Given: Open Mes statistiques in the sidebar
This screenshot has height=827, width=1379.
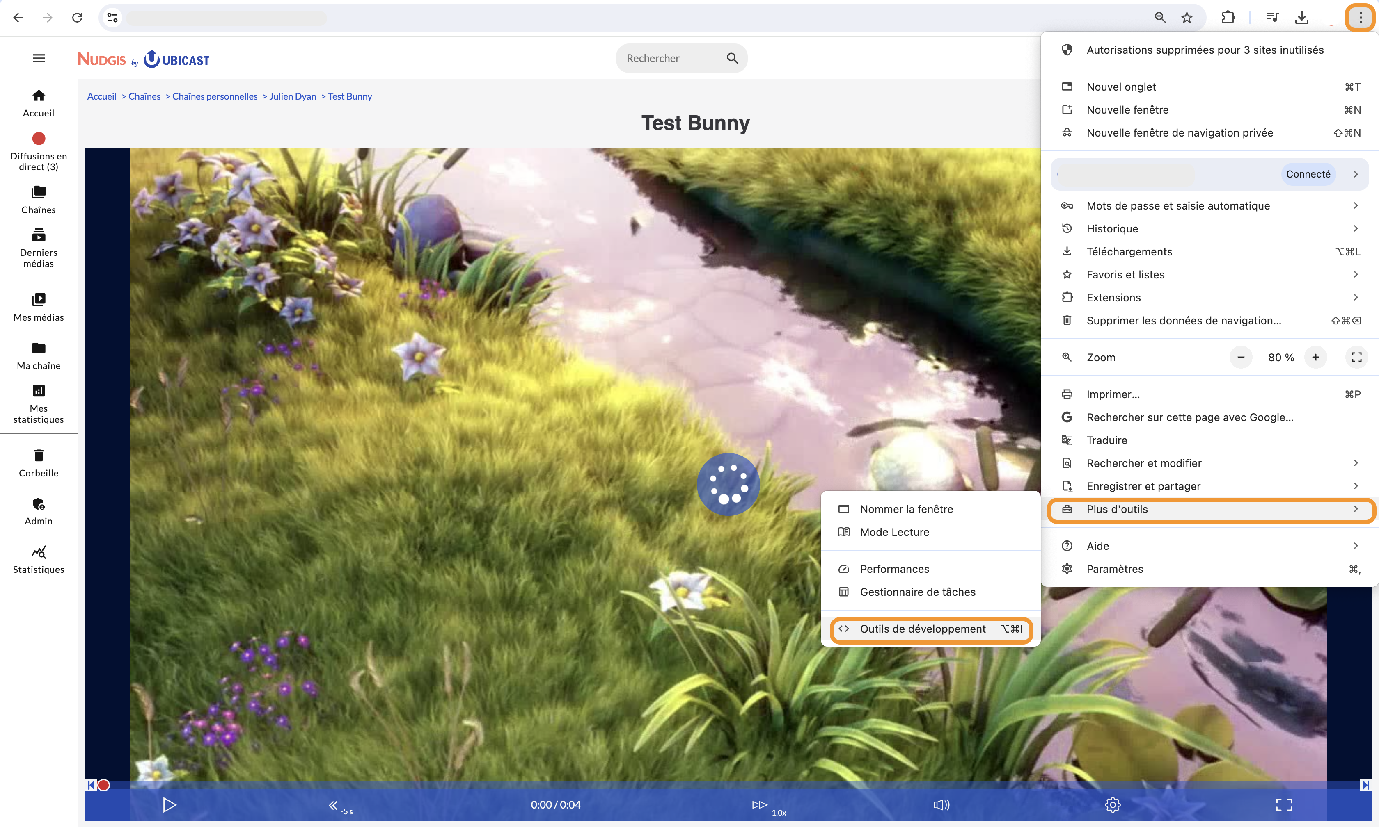Looking at the screenshot, I should [x=39, y=405].
